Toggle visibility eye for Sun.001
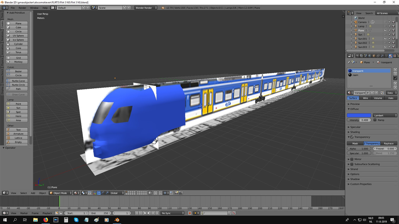This screenshot has height=224, width=399. pyautogui.click(x=385, y=39)
